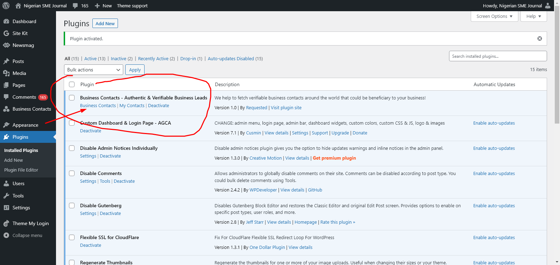Screen dimensions: 560x265
Task: Check the Regenerate Thumbnails plugin checkbox
Action: (72, 262)
